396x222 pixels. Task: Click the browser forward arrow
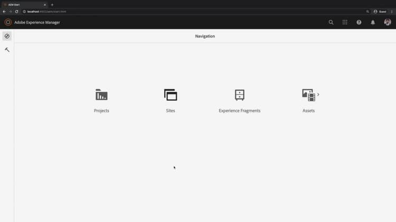[x=11, y=12]
